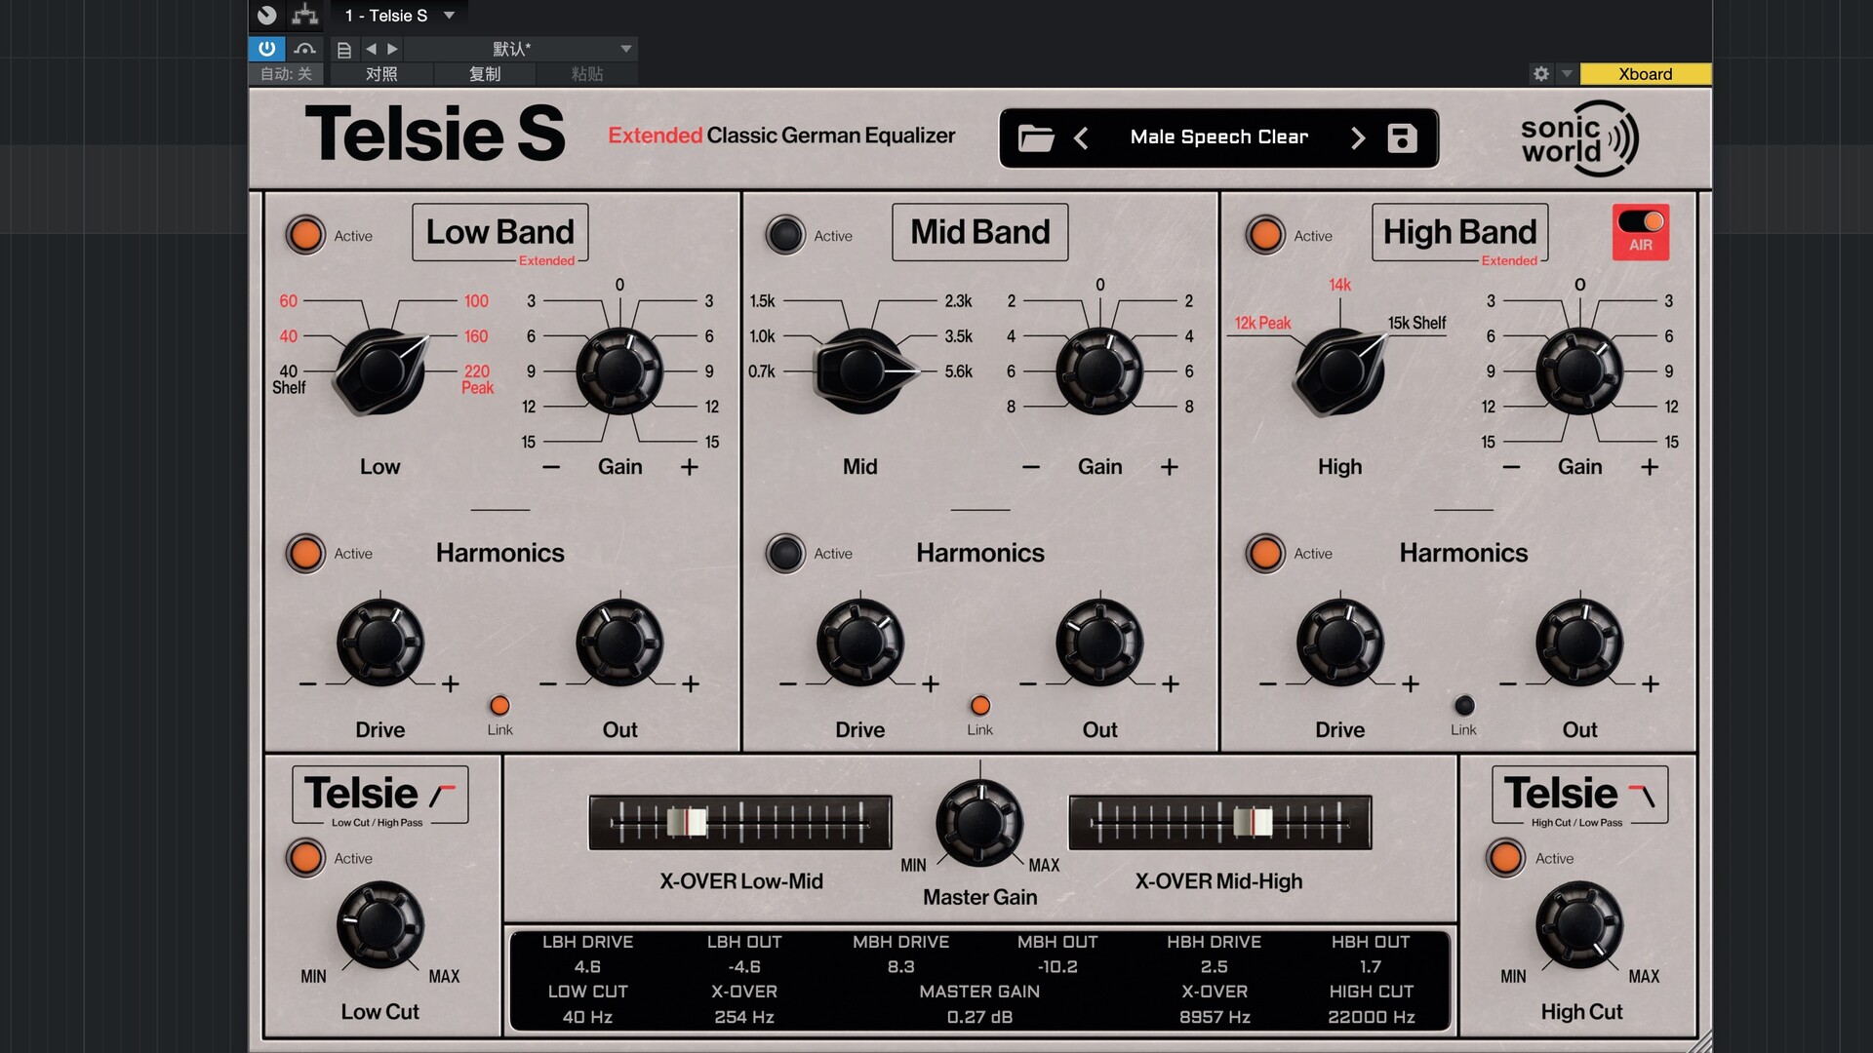The height and width of the screenshot is (1053, 1873).
Task: Save the current preset with the floppy icon
Action: [1402, 137]
